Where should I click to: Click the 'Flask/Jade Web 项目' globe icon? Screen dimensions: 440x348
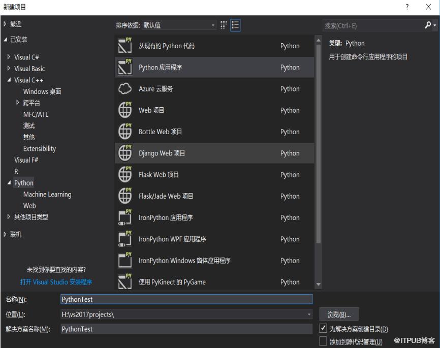(125, 196)
